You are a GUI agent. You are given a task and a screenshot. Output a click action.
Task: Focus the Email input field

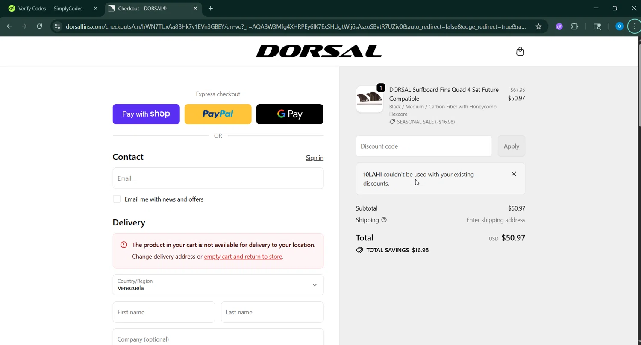(x=218, y=178)
